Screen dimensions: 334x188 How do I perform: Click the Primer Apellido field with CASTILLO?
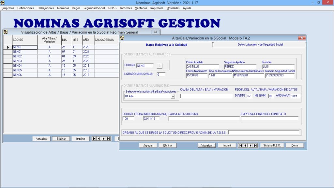point(202,67)
